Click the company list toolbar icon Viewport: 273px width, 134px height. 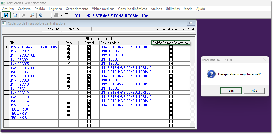[67, 15]
